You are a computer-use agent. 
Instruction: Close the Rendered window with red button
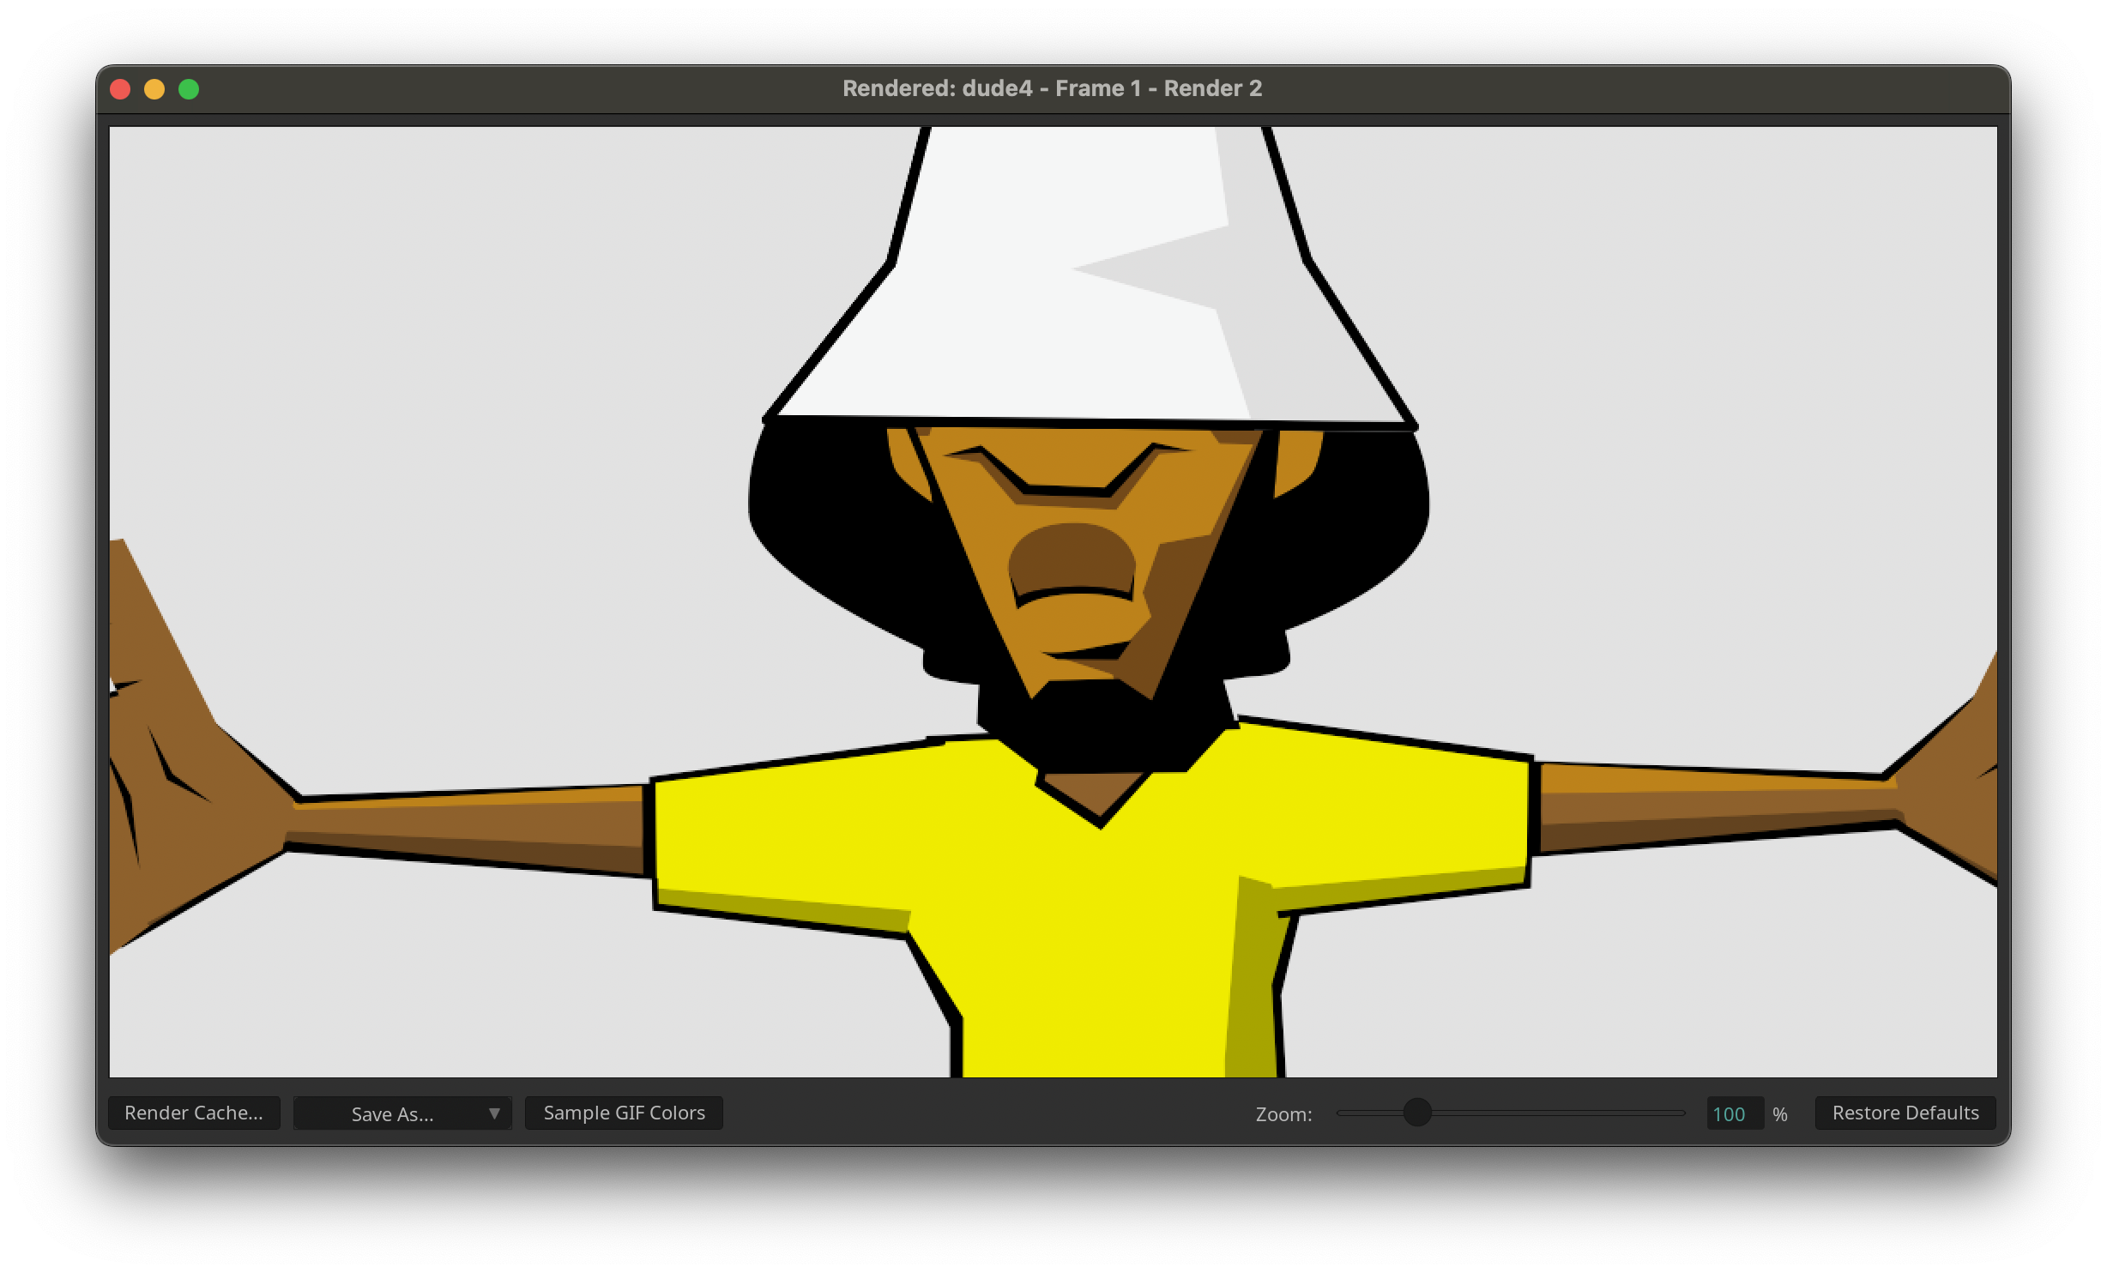click(120, 89)
